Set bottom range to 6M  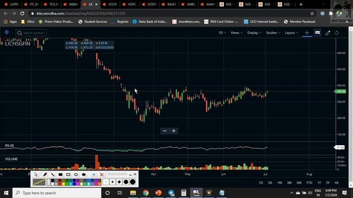coord(299,183)
